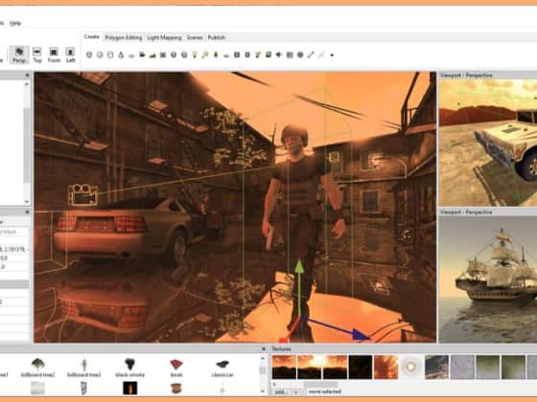Open the Polygon Editing tab
The height and width of the screenshot is (402, 537).
pyautogui.click(x=124, y=37)
